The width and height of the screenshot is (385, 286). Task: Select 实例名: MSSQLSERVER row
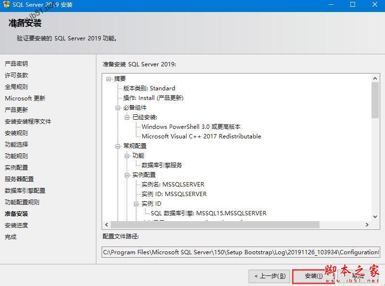(173, 185)
